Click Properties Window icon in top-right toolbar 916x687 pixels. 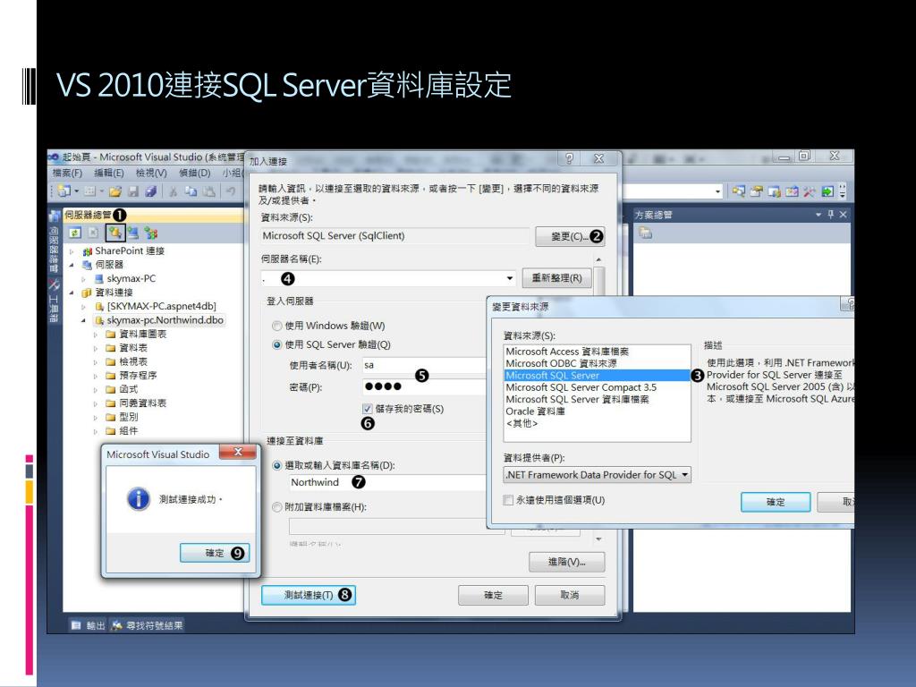coord(757,191)
